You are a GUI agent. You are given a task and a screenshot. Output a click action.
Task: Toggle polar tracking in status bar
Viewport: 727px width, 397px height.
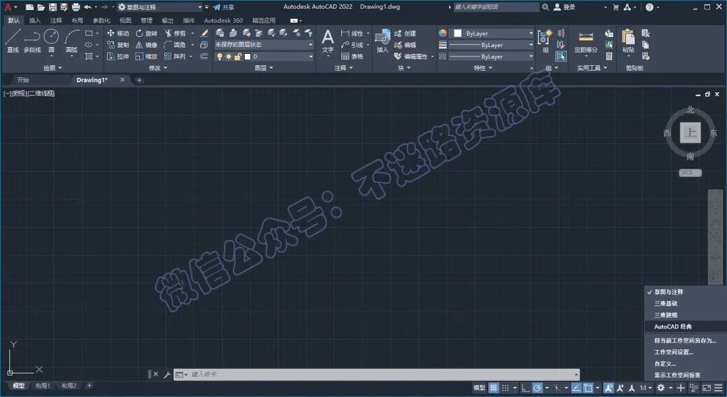537,388
